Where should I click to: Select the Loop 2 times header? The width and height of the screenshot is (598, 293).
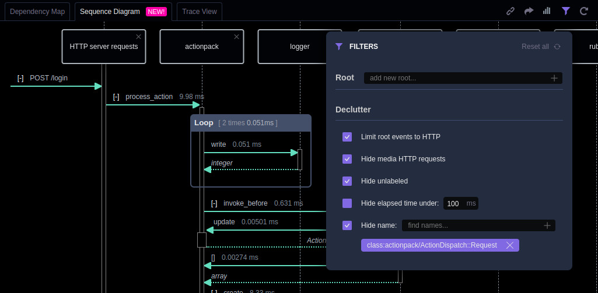250,123
